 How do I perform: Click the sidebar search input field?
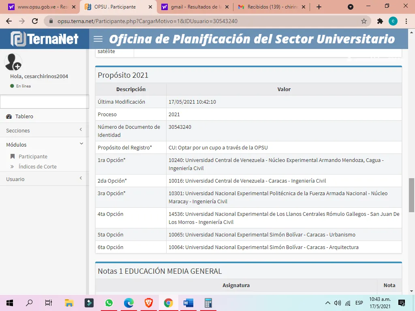[45, 102]
